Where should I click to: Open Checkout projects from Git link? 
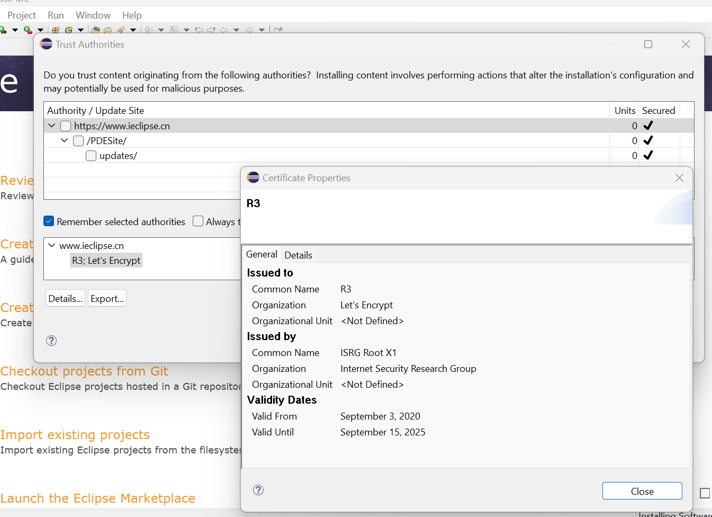(84, 371)
